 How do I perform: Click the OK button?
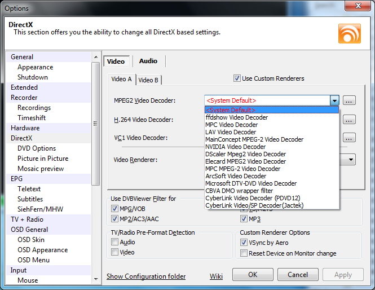(x=253, y=274)
